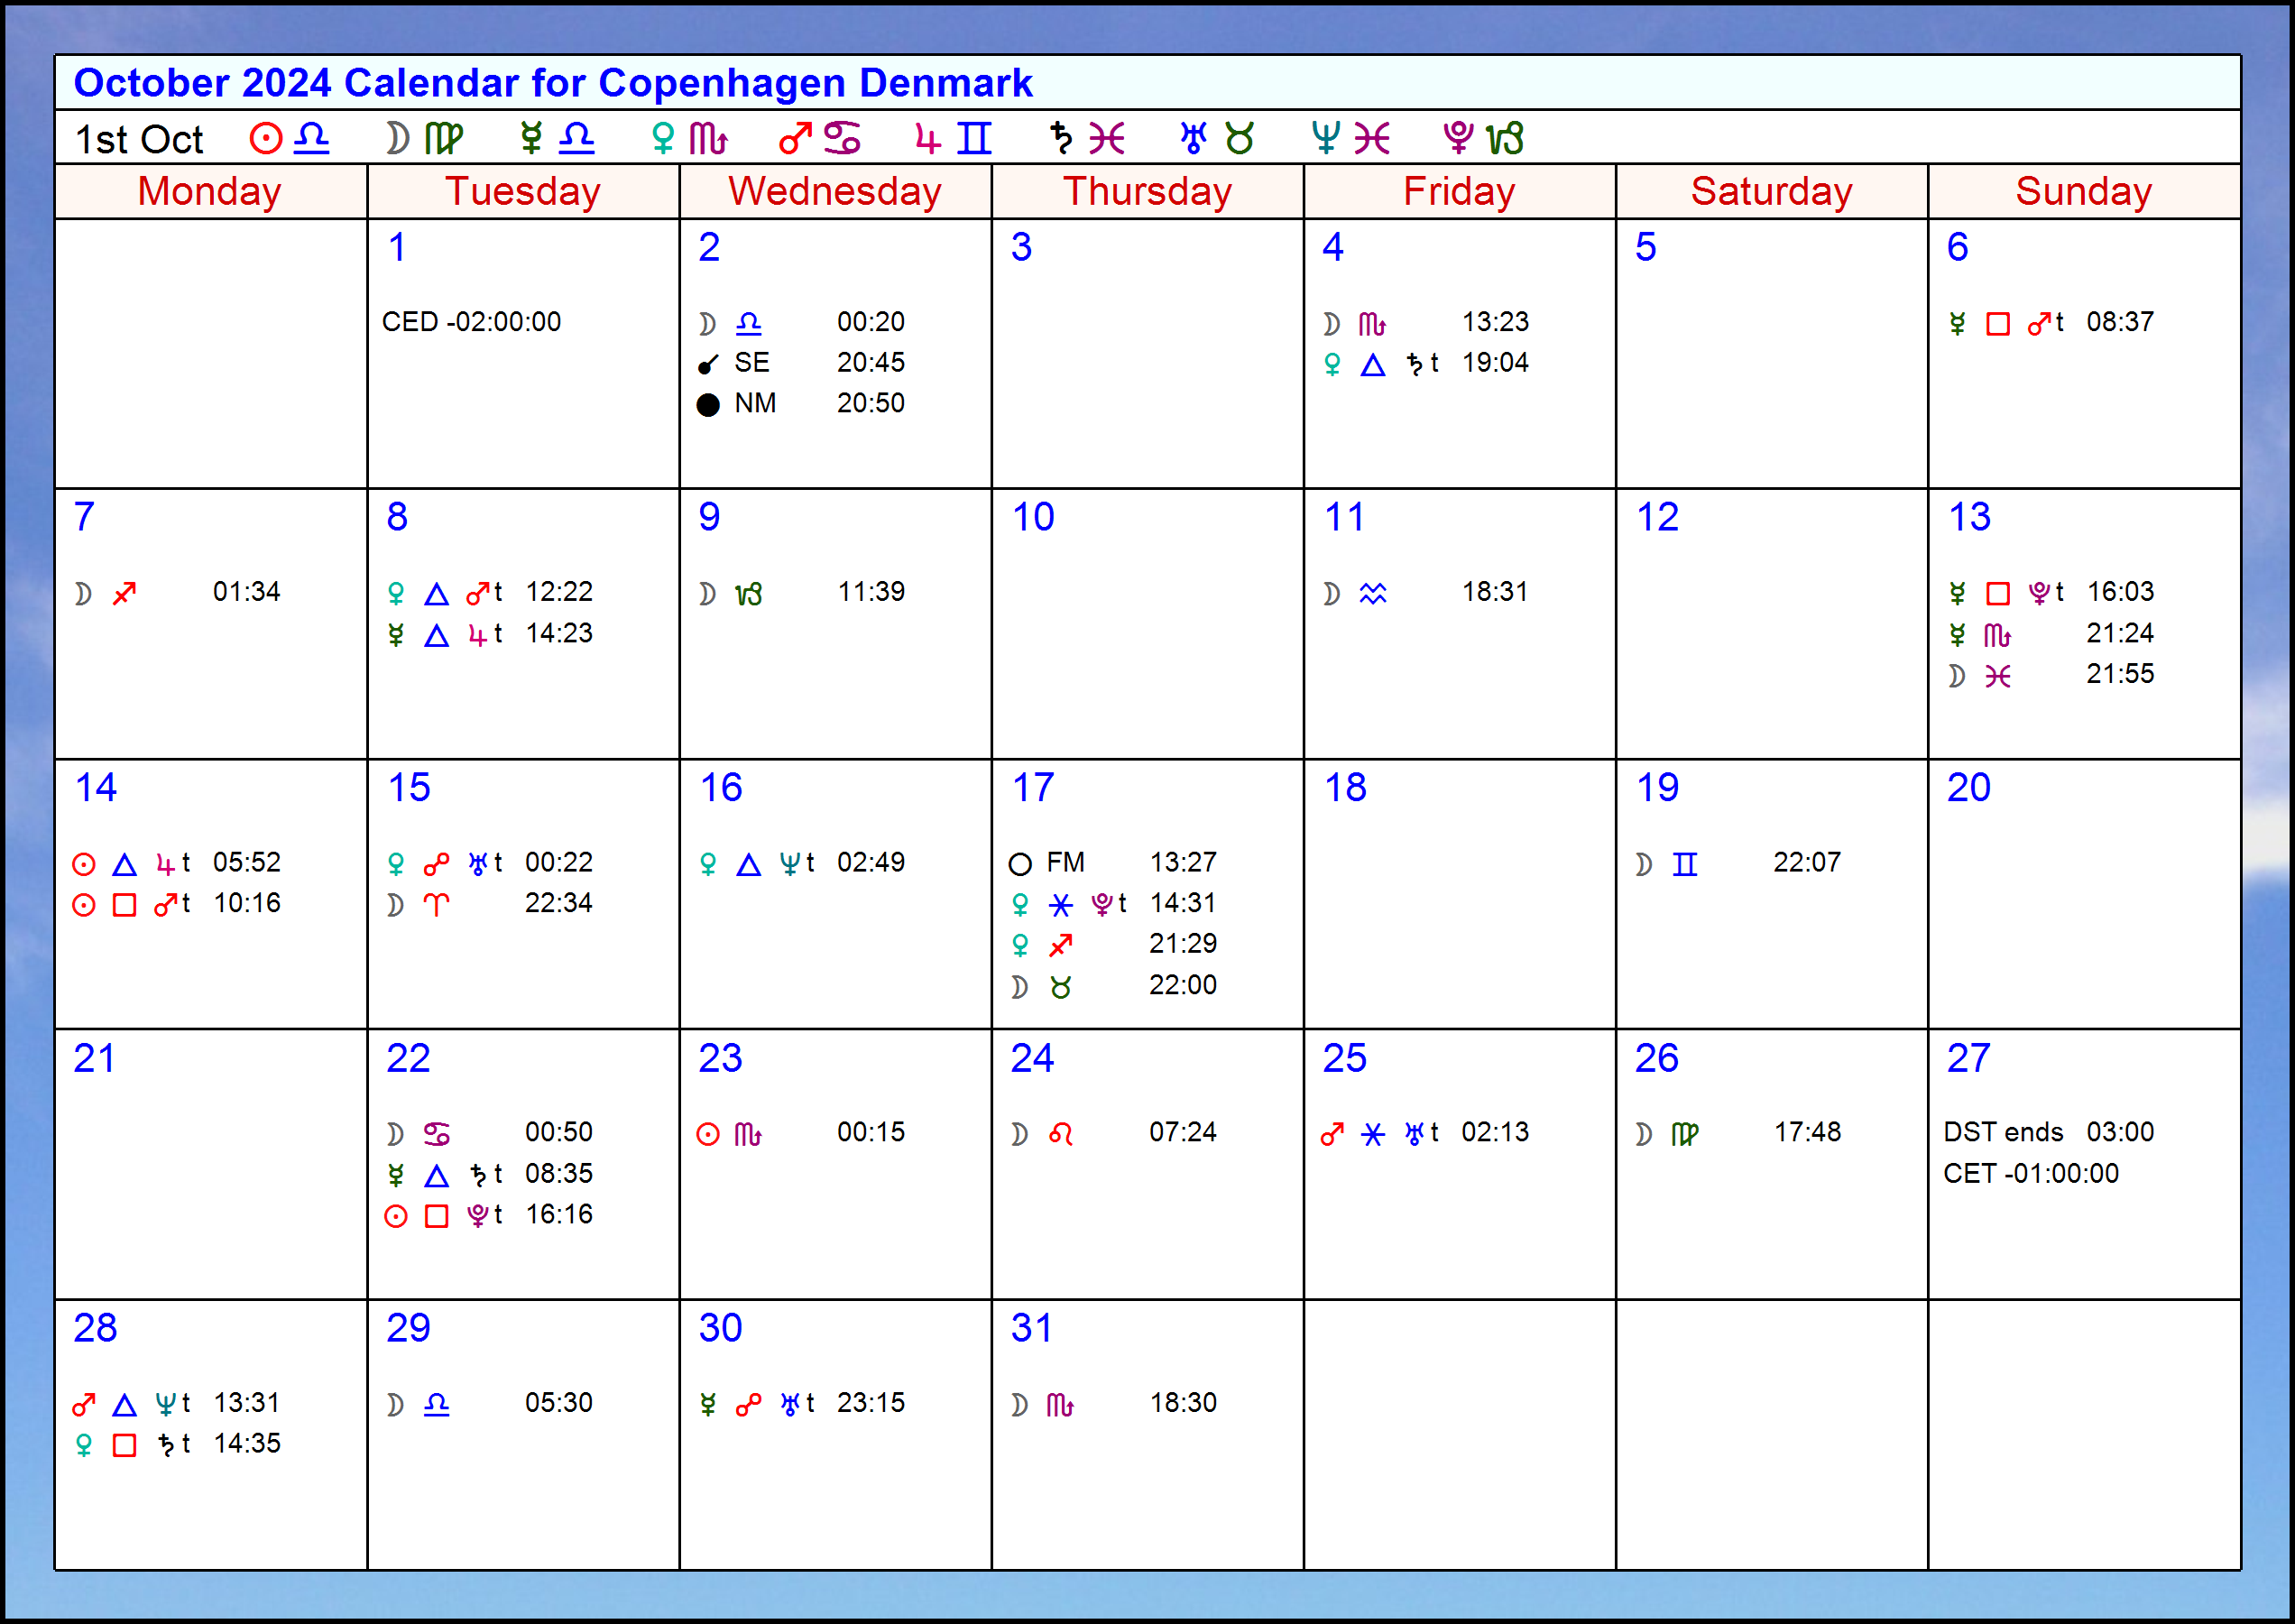Click the Moon in Virgo symbol in the header row

tap(424, 138)
